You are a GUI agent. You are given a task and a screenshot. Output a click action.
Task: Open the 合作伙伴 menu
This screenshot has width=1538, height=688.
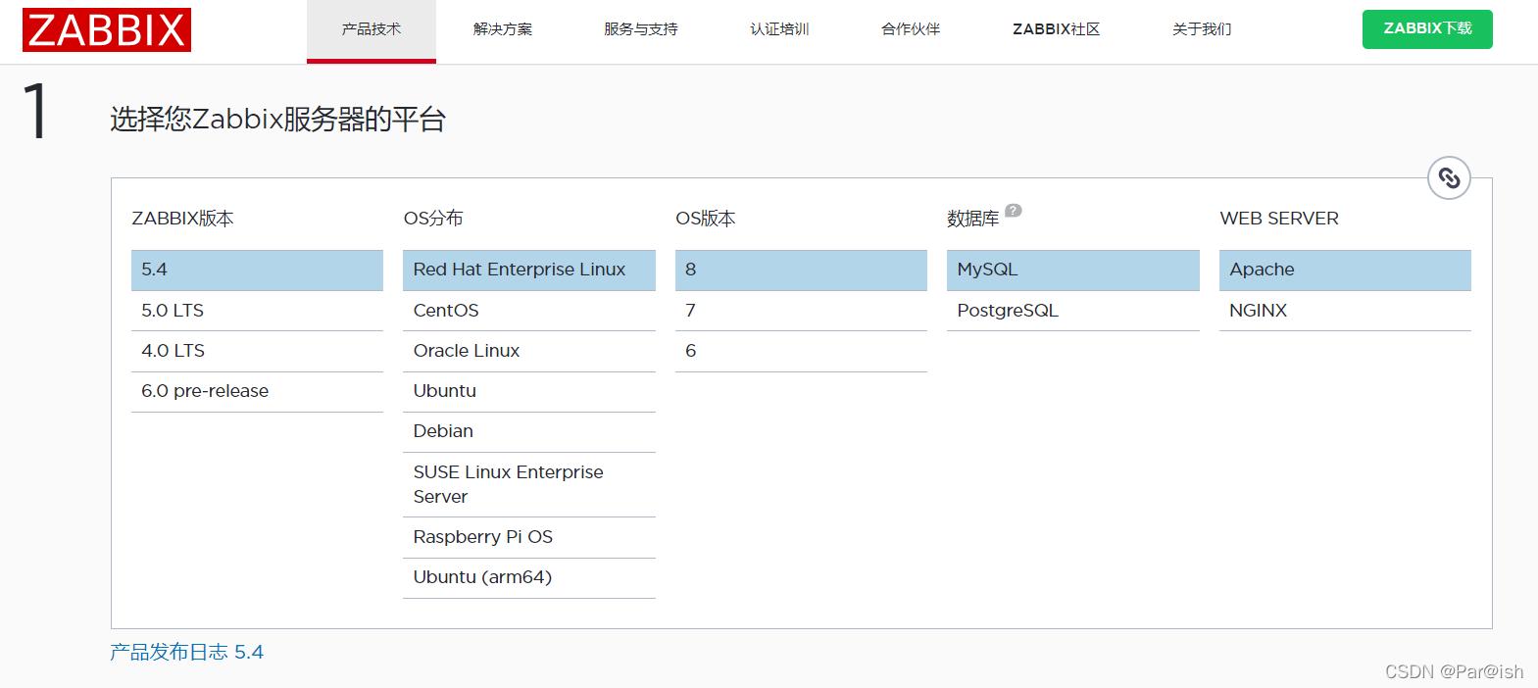(911, 29)
